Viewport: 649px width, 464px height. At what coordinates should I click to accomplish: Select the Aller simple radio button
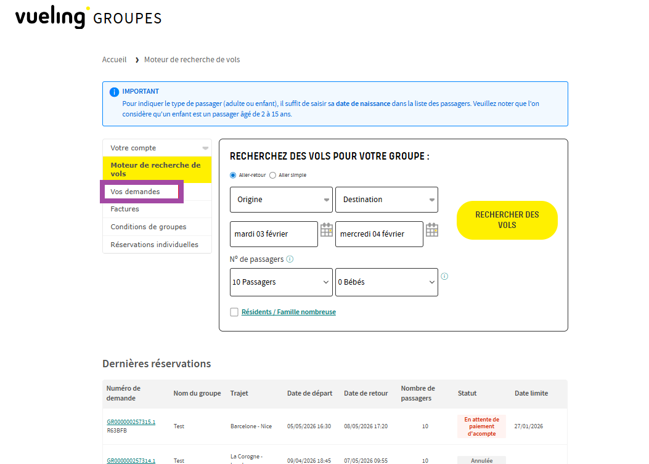[x=273, y=175]
